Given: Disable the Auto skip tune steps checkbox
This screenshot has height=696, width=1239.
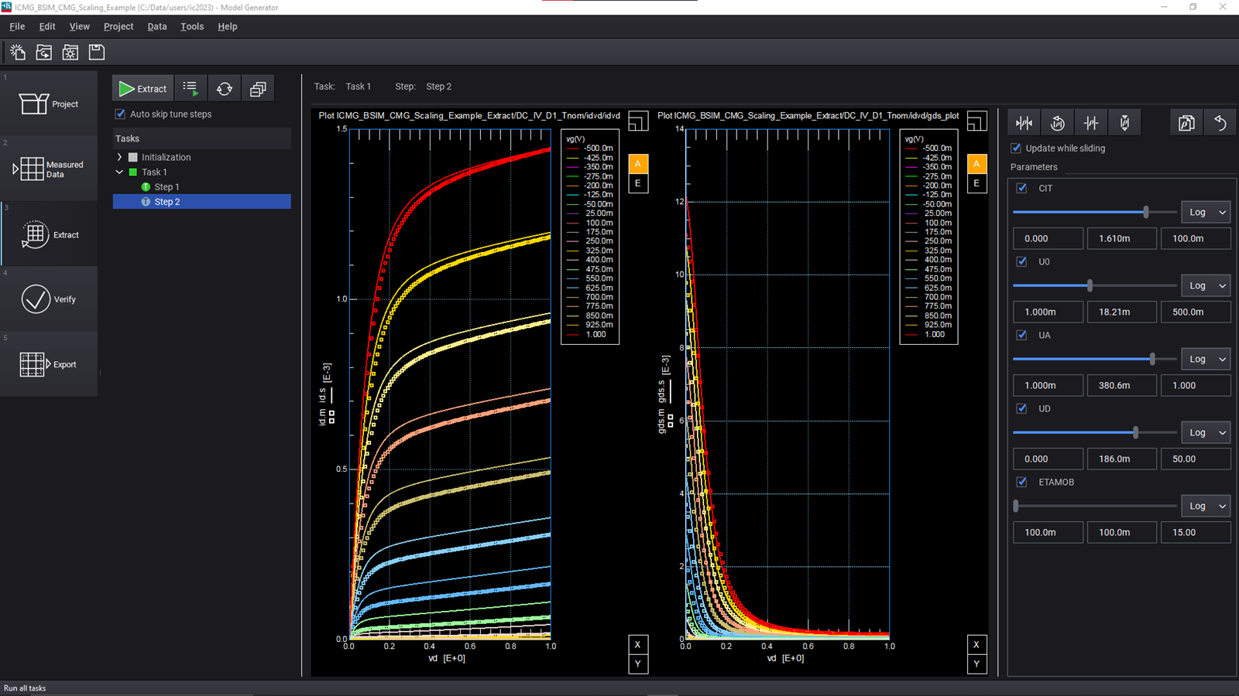Looking at the screenshot, I should (x=120, y=114).
